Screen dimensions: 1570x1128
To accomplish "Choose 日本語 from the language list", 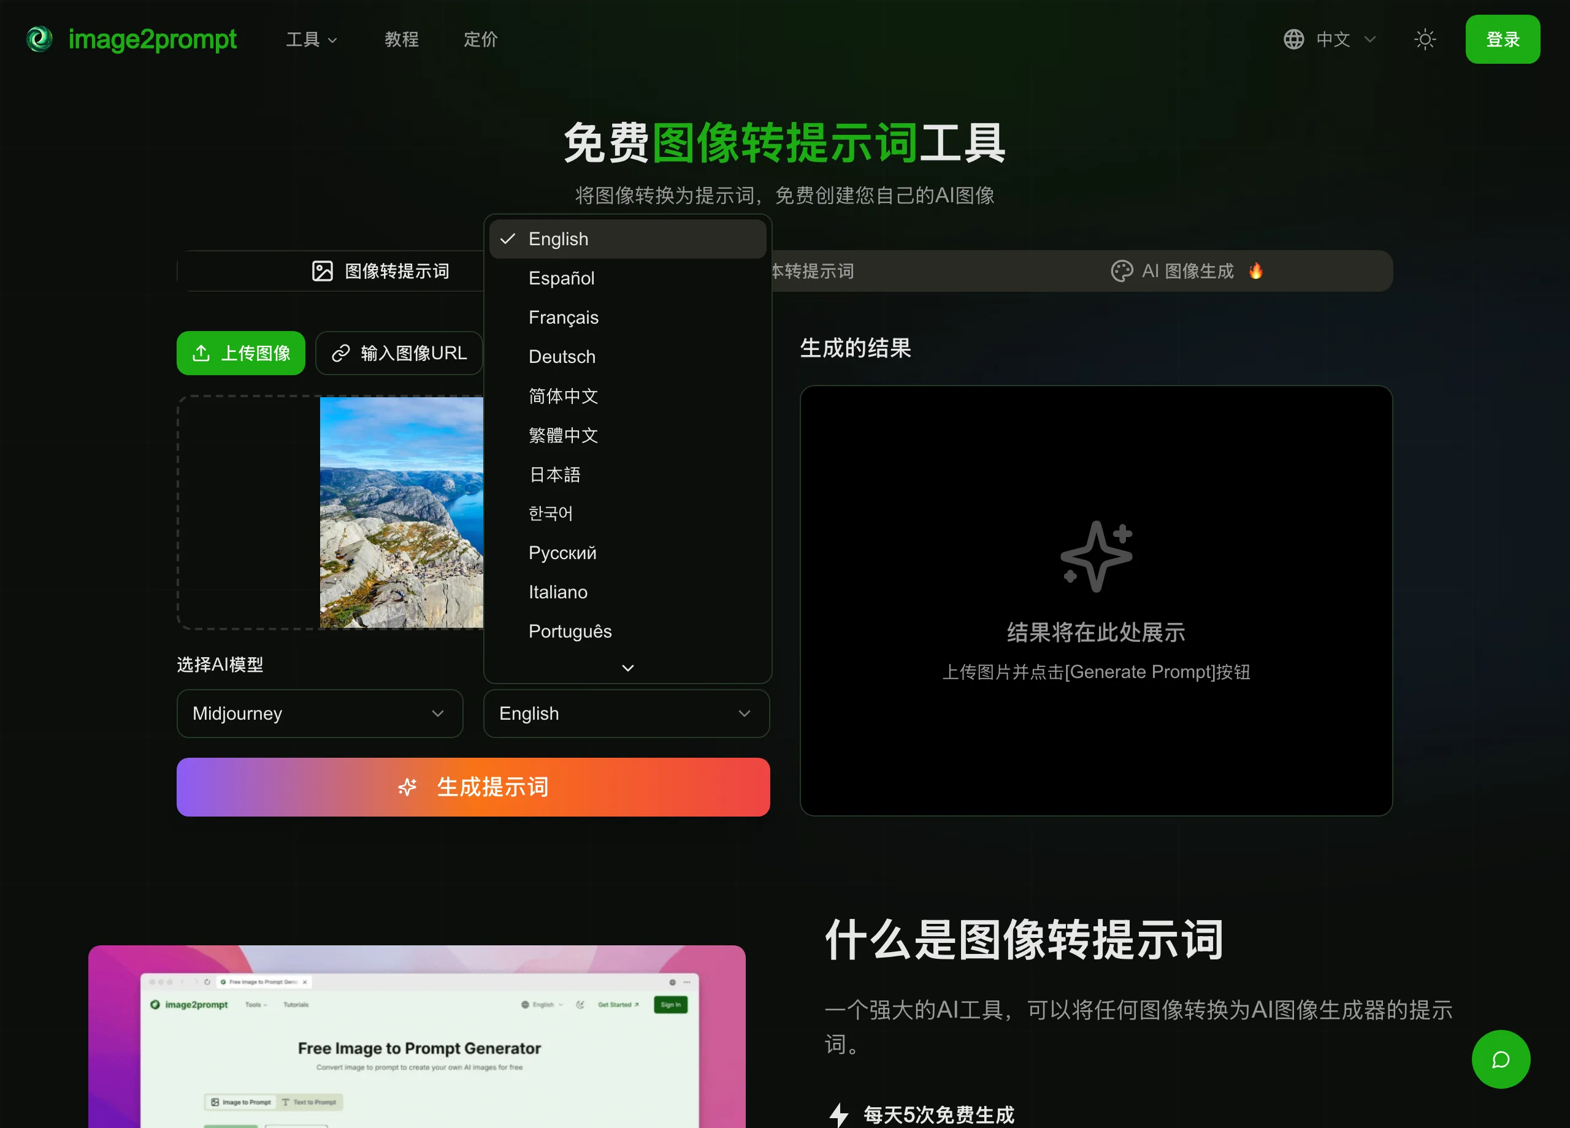I will point(628,474).
